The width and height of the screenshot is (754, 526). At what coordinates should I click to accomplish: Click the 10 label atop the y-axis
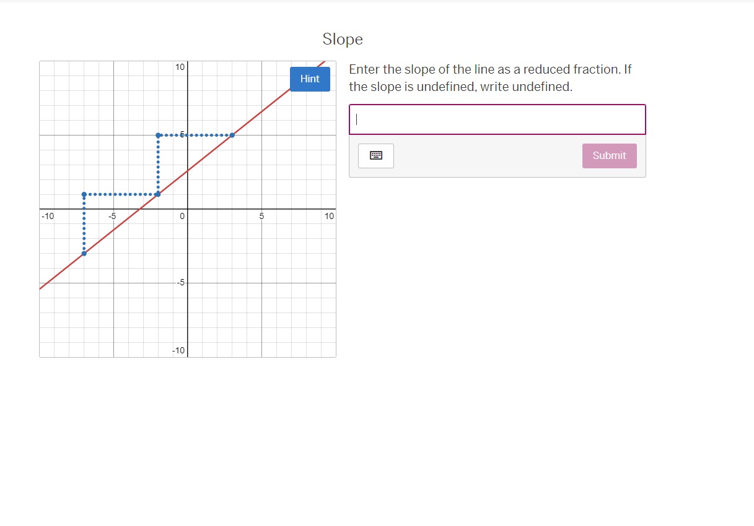[x=179, y=67]
